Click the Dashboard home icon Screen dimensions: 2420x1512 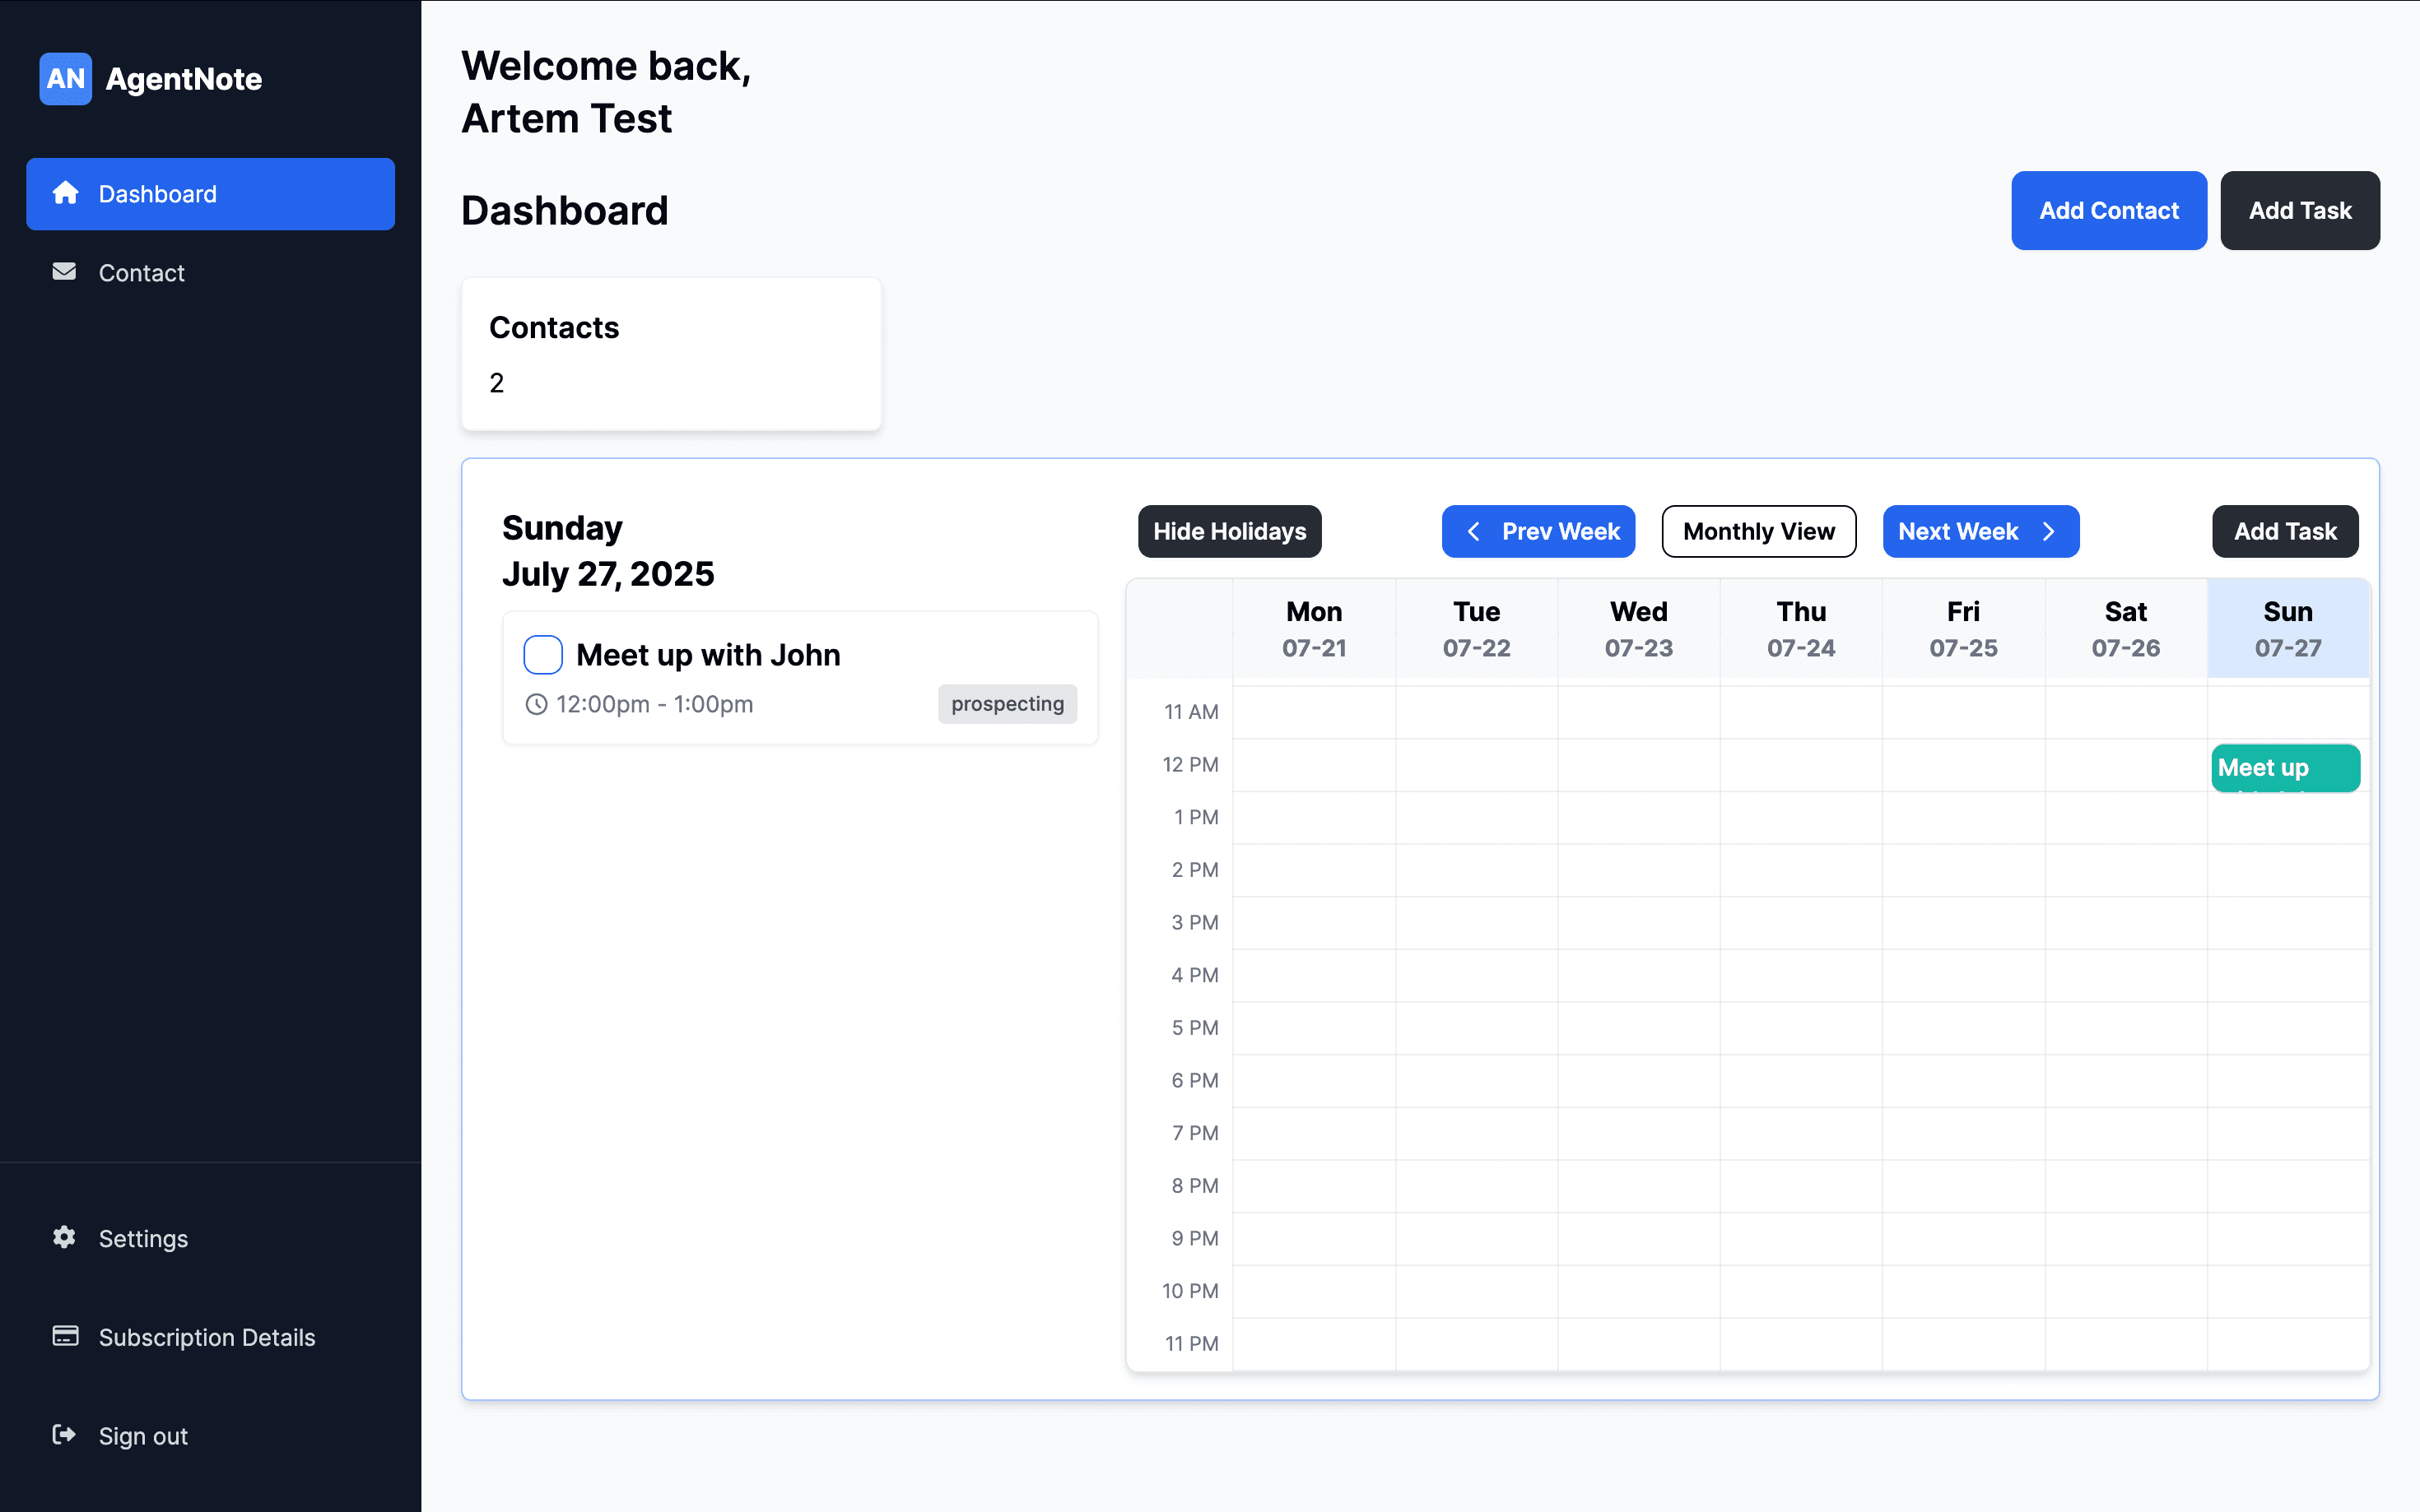tap(66, 193)
